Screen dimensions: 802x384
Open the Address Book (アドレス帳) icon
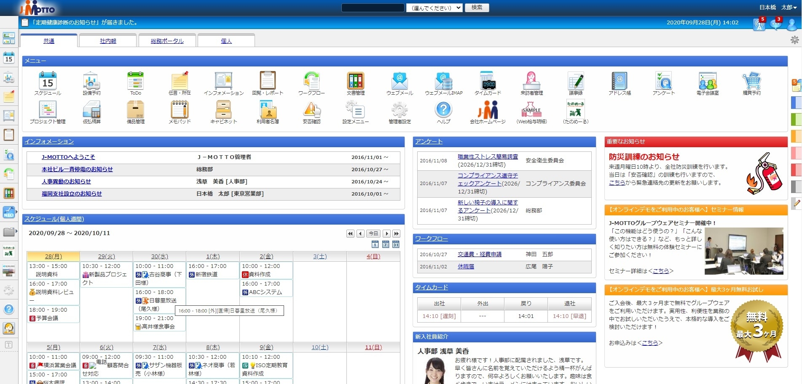pos(619,81)
